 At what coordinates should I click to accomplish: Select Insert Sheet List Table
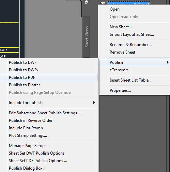coord(135,80)
